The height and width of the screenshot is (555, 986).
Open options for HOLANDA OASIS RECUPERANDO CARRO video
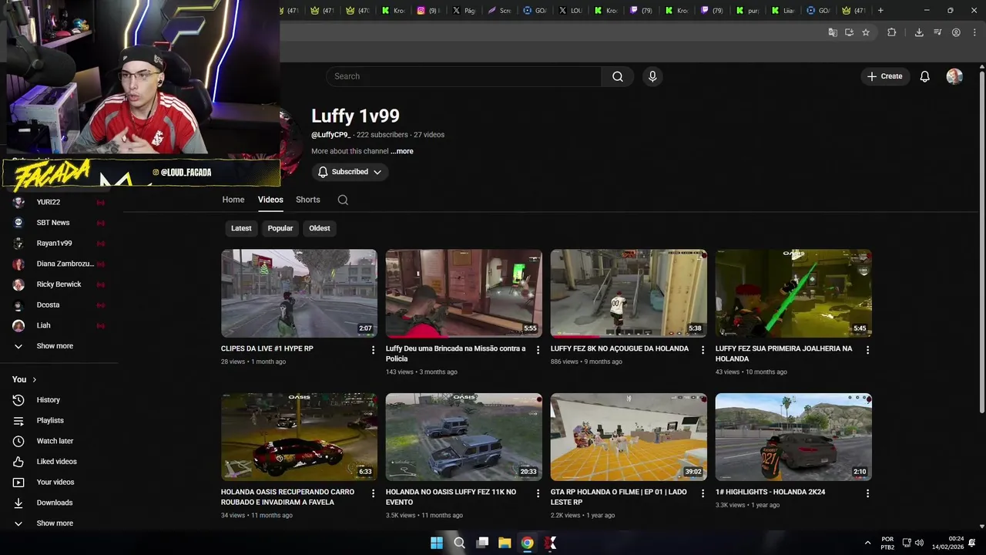point(373,493)
